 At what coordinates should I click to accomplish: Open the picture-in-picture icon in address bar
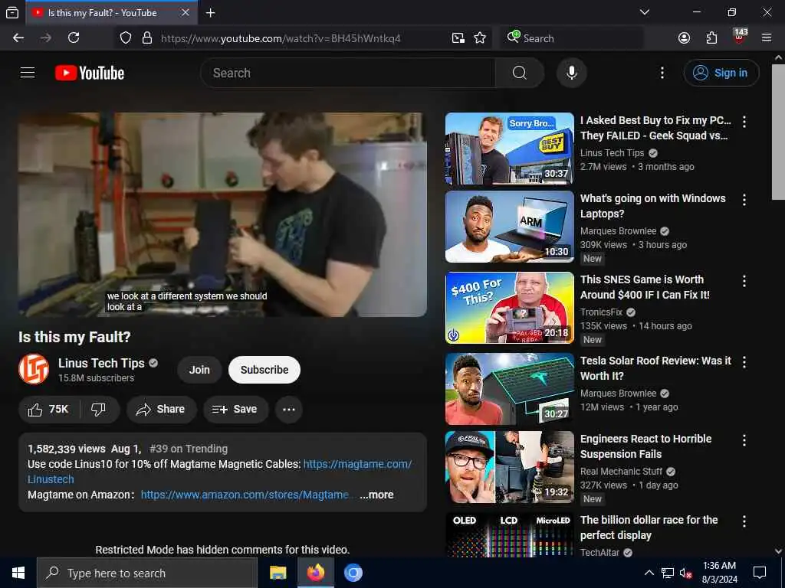click(x=458, y=38)
